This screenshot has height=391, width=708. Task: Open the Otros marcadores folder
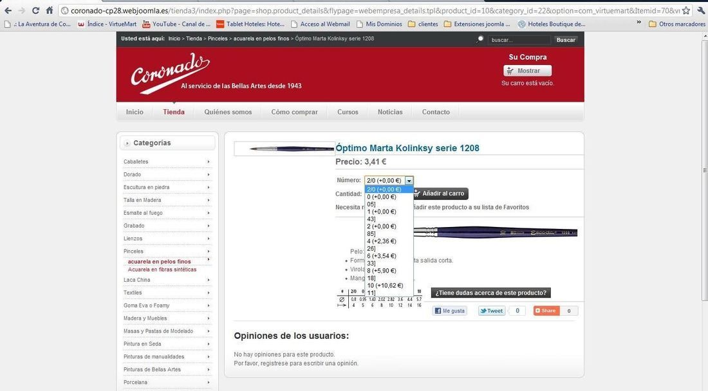pyautogui.click(x=677, y=24)
